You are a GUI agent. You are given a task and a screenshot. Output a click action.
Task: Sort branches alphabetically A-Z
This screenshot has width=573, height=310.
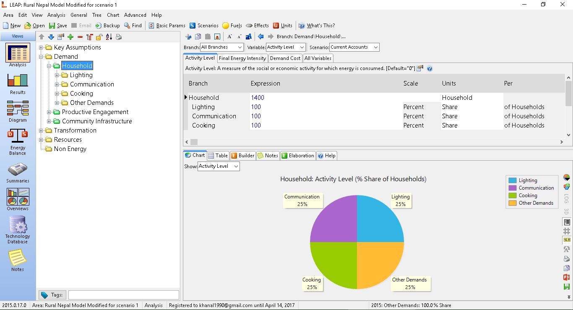pyautogui.click(x=109, y=37)
